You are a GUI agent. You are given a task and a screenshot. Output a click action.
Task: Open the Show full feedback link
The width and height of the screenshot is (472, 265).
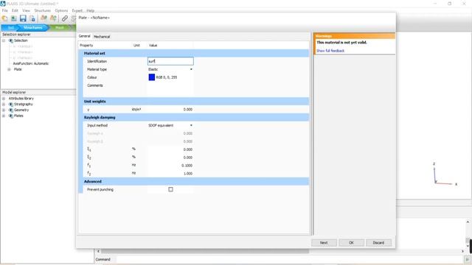coord(330,51)
